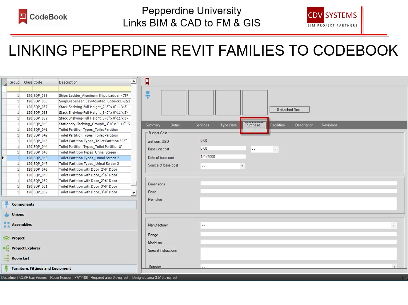The height and width of the screenshot is (305, 408).
Task: Click the list scroll down arrow
Action: pos(134,193)
